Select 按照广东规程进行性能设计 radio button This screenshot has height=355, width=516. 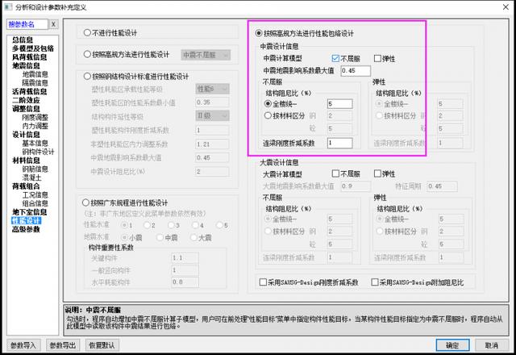[85, 203]
